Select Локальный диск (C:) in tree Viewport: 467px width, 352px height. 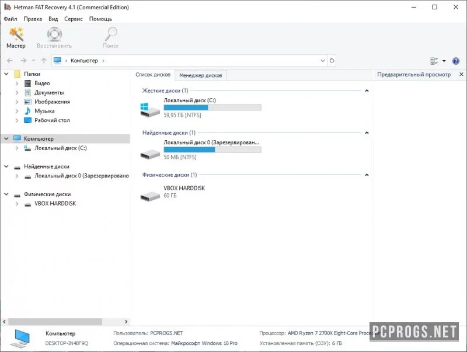[61, 148]
